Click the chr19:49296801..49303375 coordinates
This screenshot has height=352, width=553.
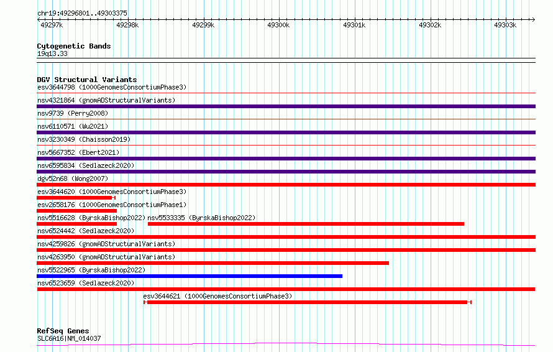pyautogui.click(x=82, y=14)
